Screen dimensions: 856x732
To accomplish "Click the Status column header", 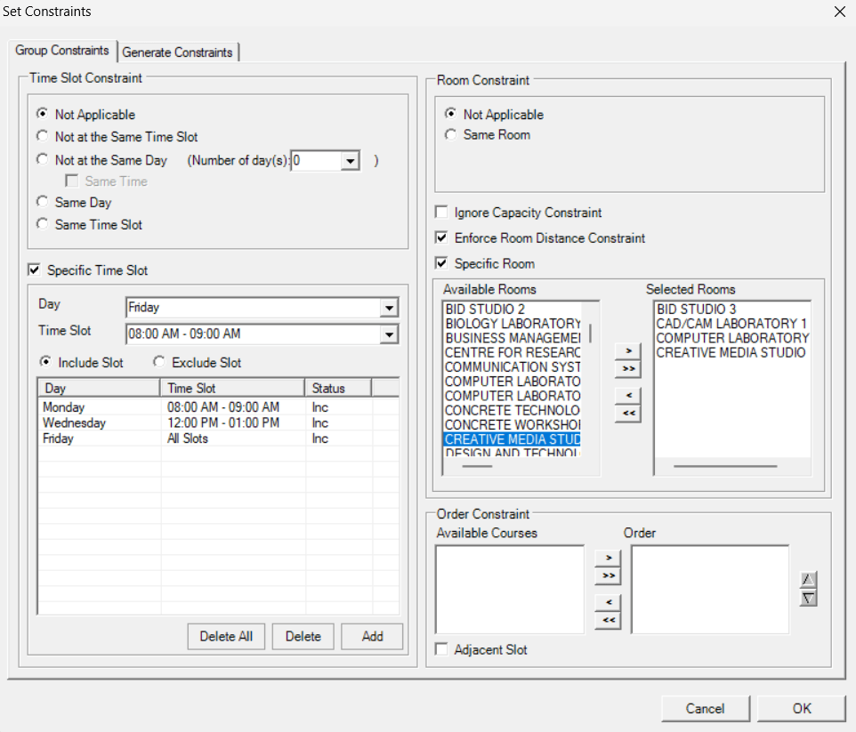I will [338, 388].
